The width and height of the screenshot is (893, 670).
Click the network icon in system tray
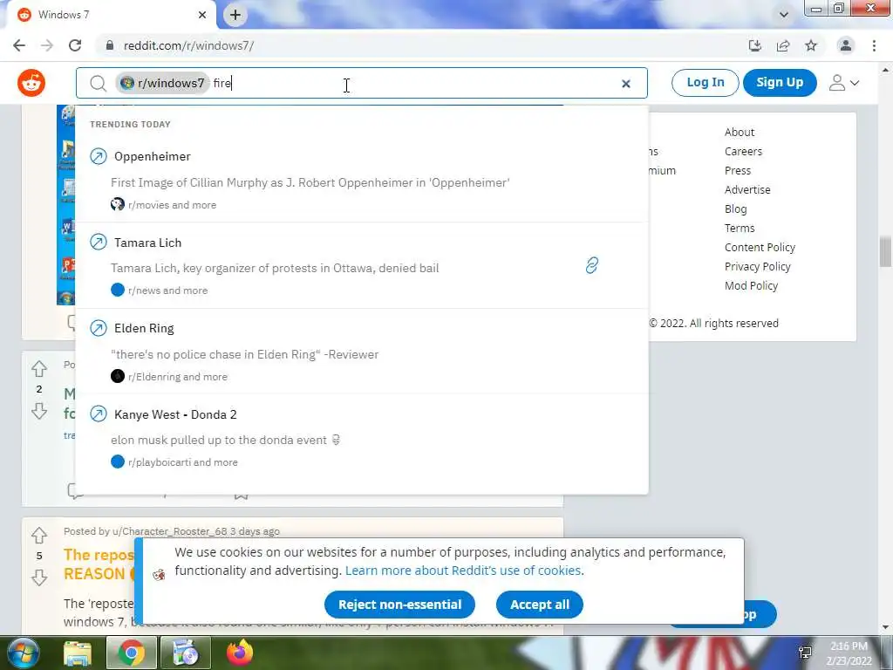coord(805,653)
